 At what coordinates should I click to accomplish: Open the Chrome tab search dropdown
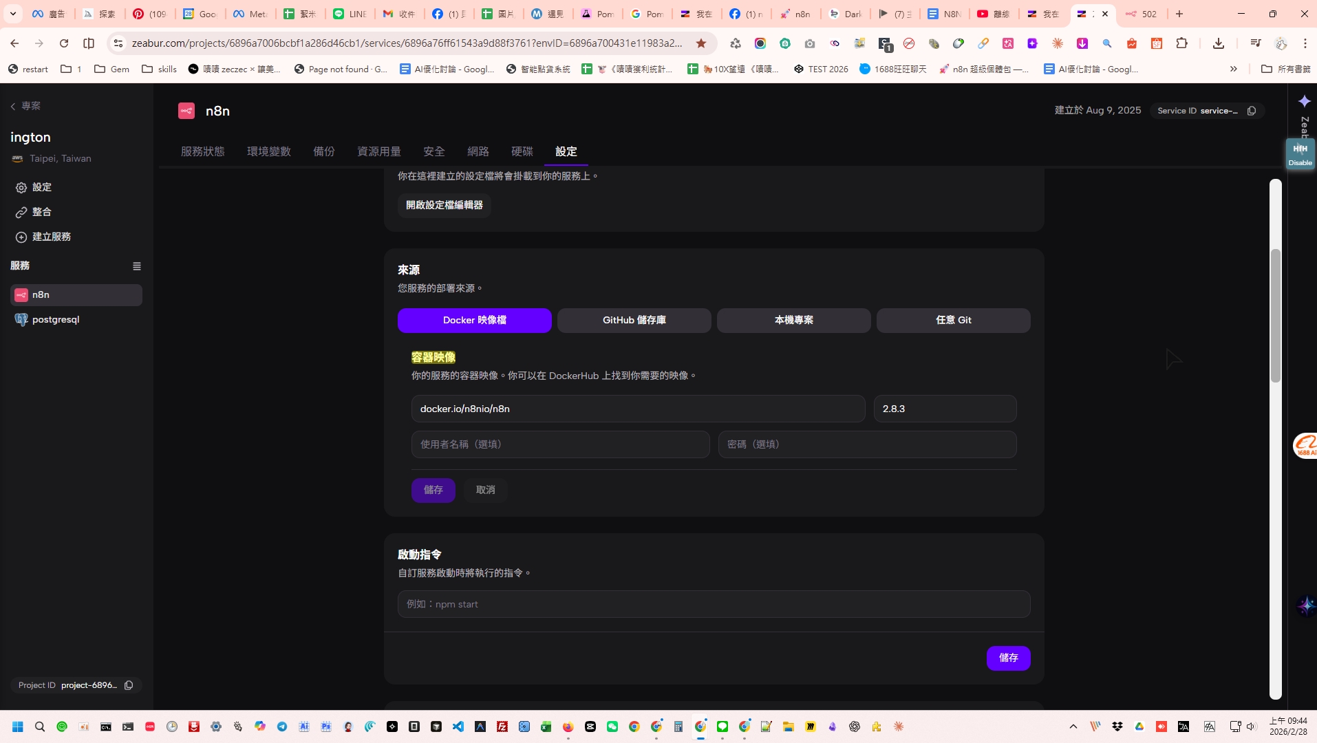(x=12, y=14)
